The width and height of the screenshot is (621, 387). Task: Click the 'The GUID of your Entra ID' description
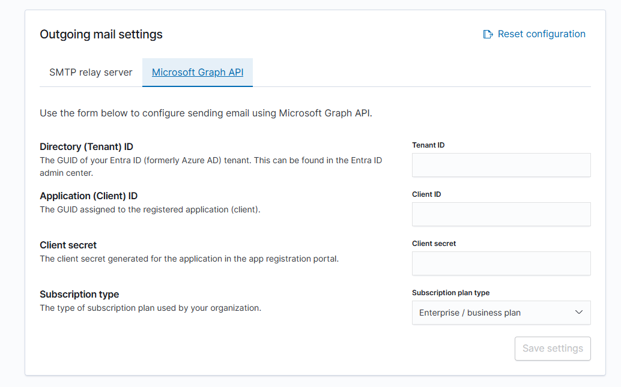[x=211, y=167]
